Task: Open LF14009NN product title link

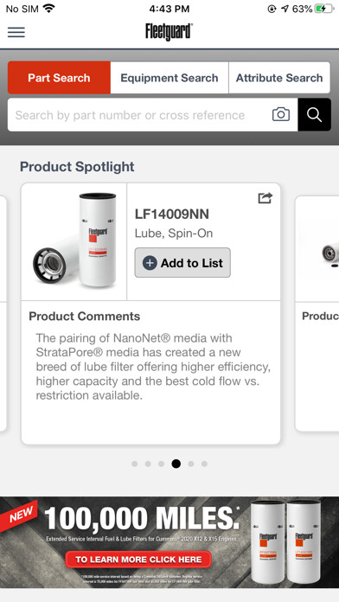Action: coord(172,215)
